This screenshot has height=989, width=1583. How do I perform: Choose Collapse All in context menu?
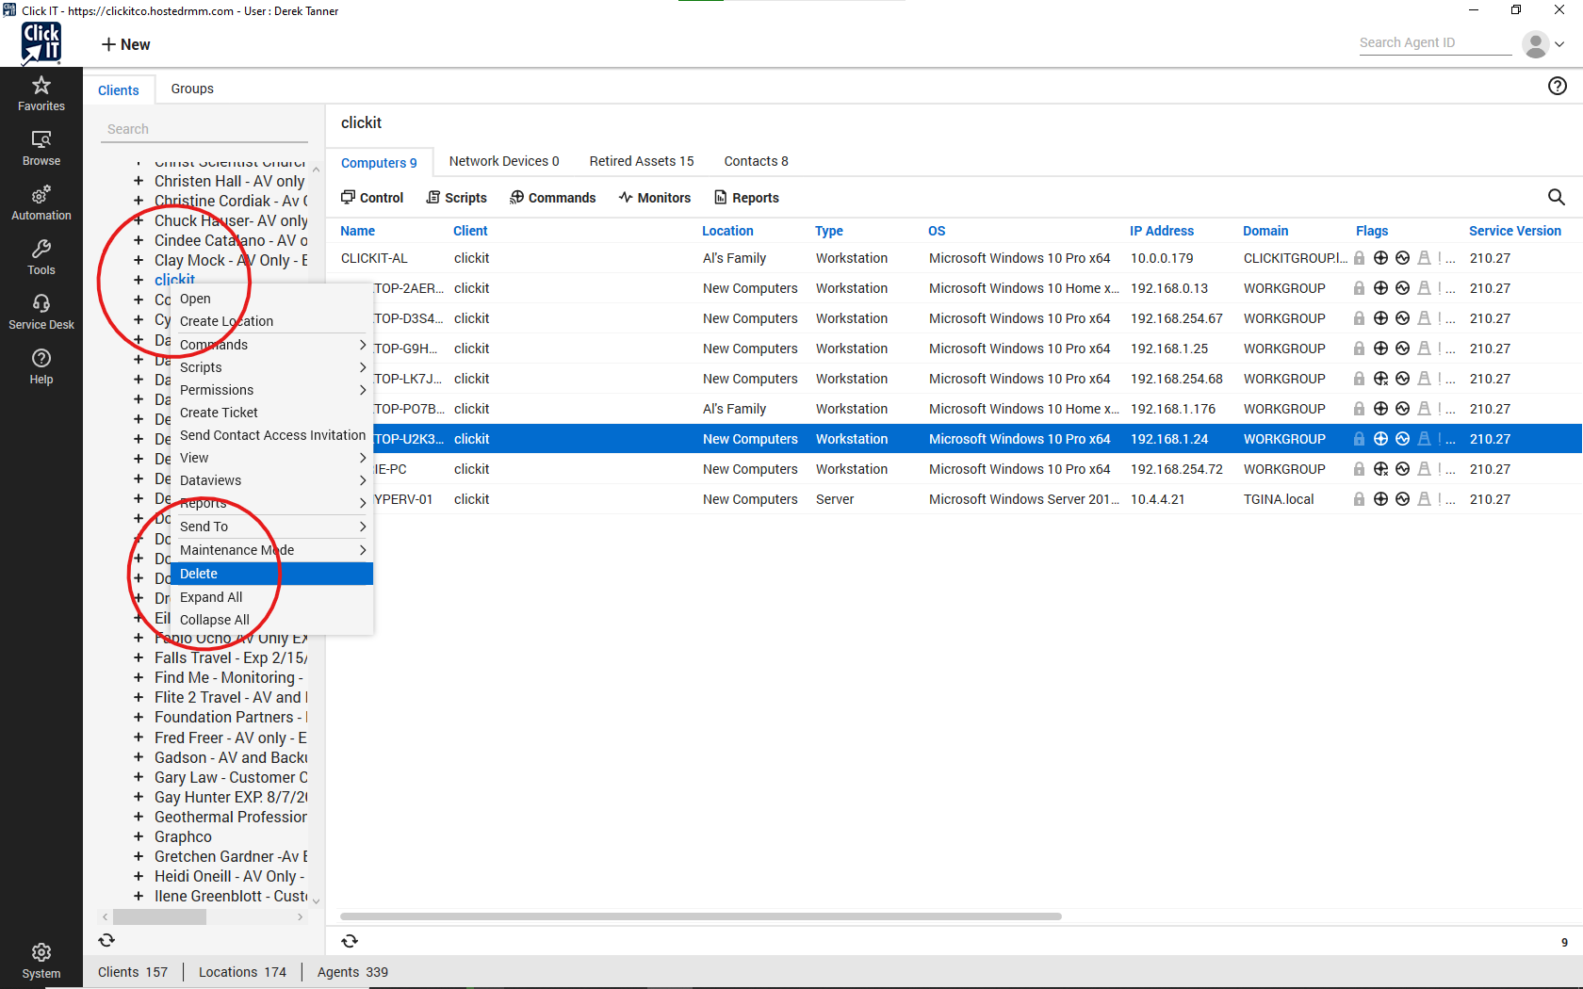click(271, 620)
